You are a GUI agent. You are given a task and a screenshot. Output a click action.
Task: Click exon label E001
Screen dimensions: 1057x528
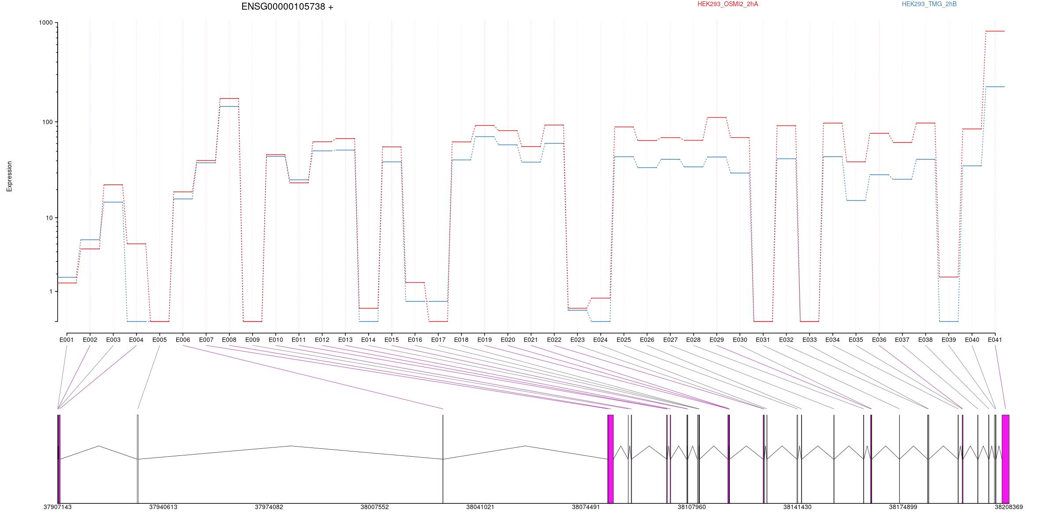67,340
